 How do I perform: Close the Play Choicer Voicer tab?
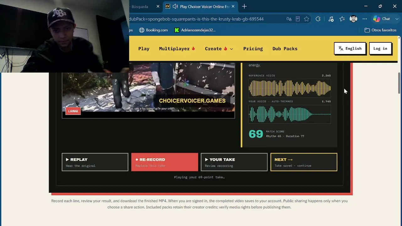(233, 6)
